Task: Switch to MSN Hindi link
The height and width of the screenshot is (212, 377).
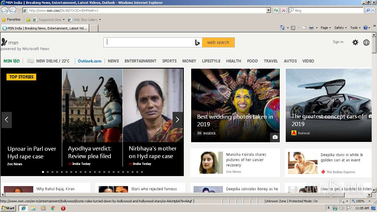Action: click(x=11, y=61)
